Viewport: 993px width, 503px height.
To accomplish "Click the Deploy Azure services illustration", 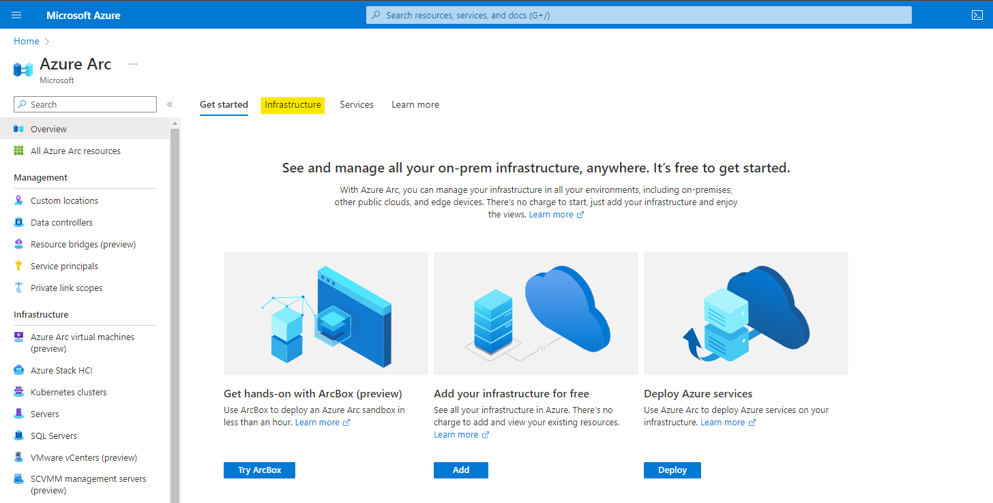I will [x=746, y=314].
